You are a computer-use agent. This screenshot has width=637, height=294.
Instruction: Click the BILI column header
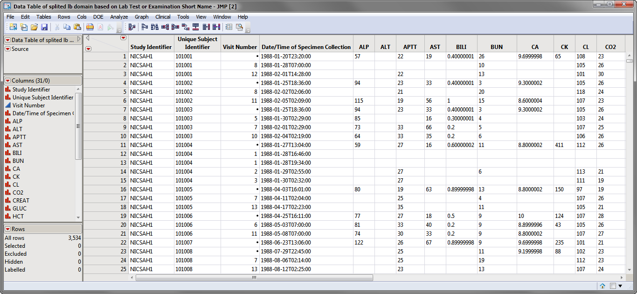[461, 47]
